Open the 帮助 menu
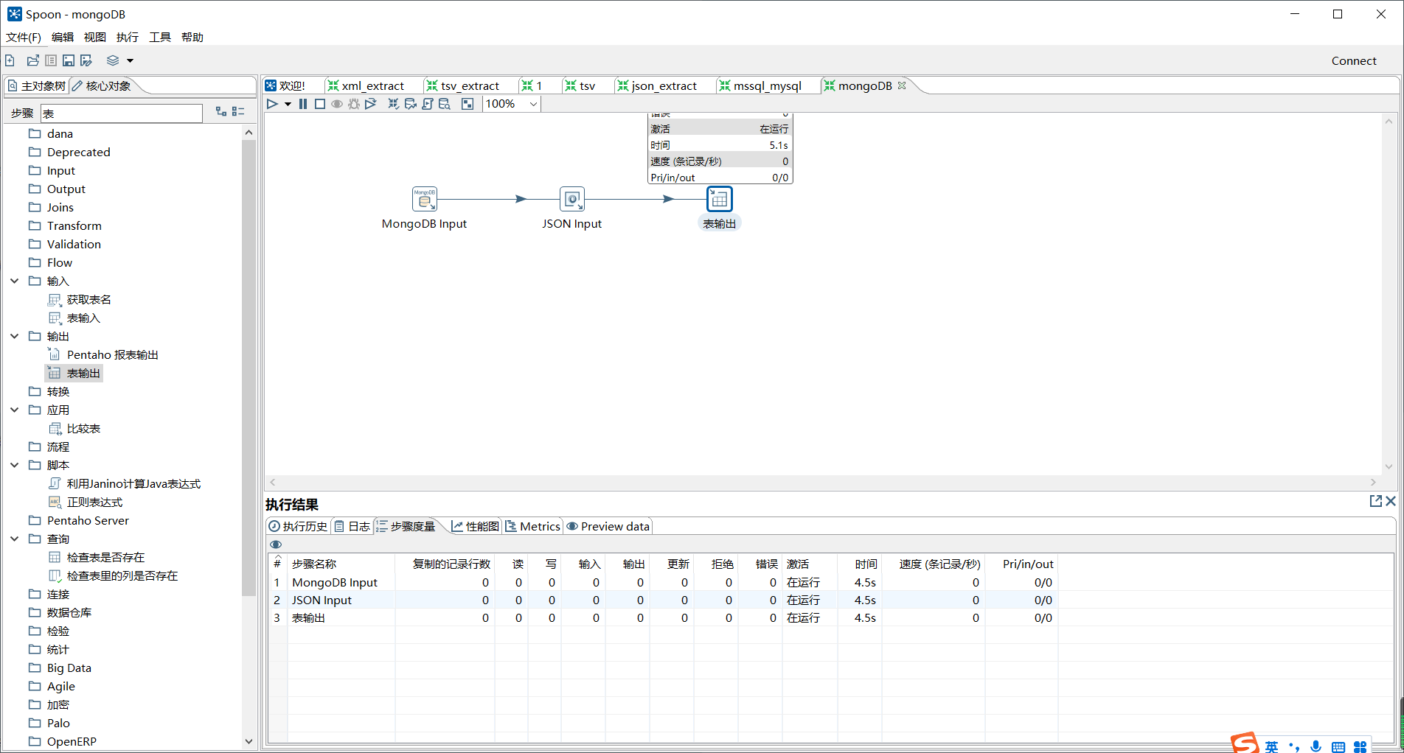Image resolution: width=1404 pixels, height=753 pixels. coord(192,37)
